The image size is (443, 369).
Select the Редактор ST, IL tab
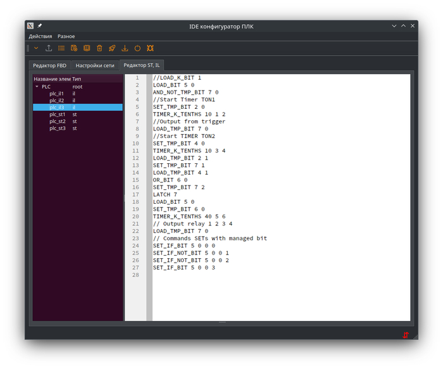pos(142,65)
